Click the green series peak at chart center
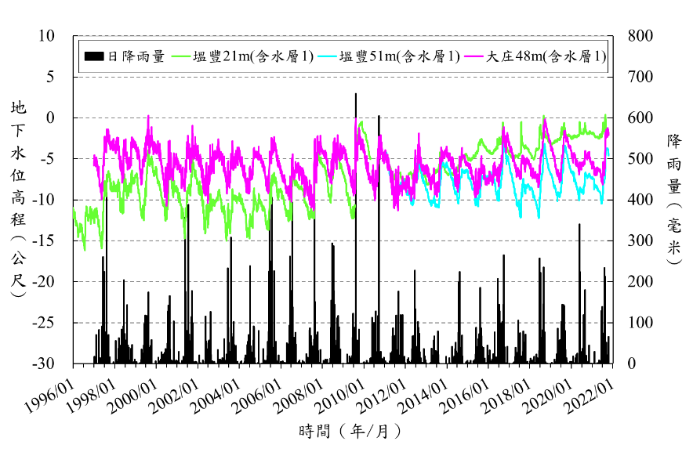This screenshot has width=693, height=452. click(361, 121)
